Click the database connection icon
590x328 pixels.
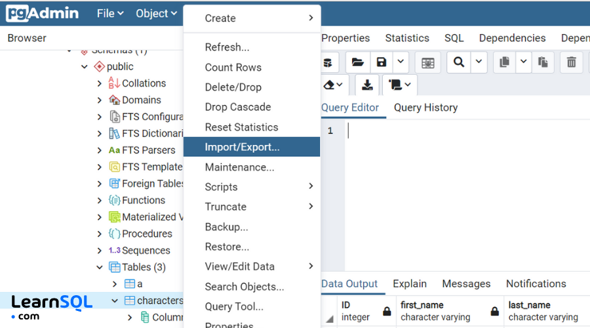point(328,62)
